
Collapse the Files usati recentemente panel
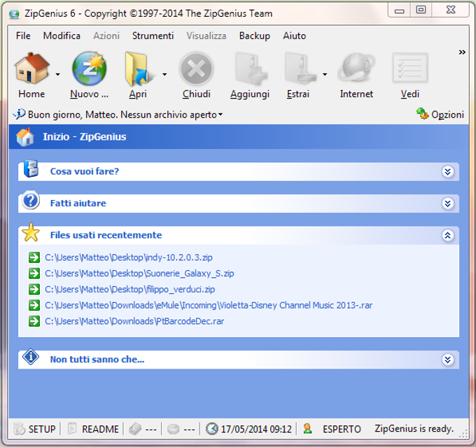(447, 236)
